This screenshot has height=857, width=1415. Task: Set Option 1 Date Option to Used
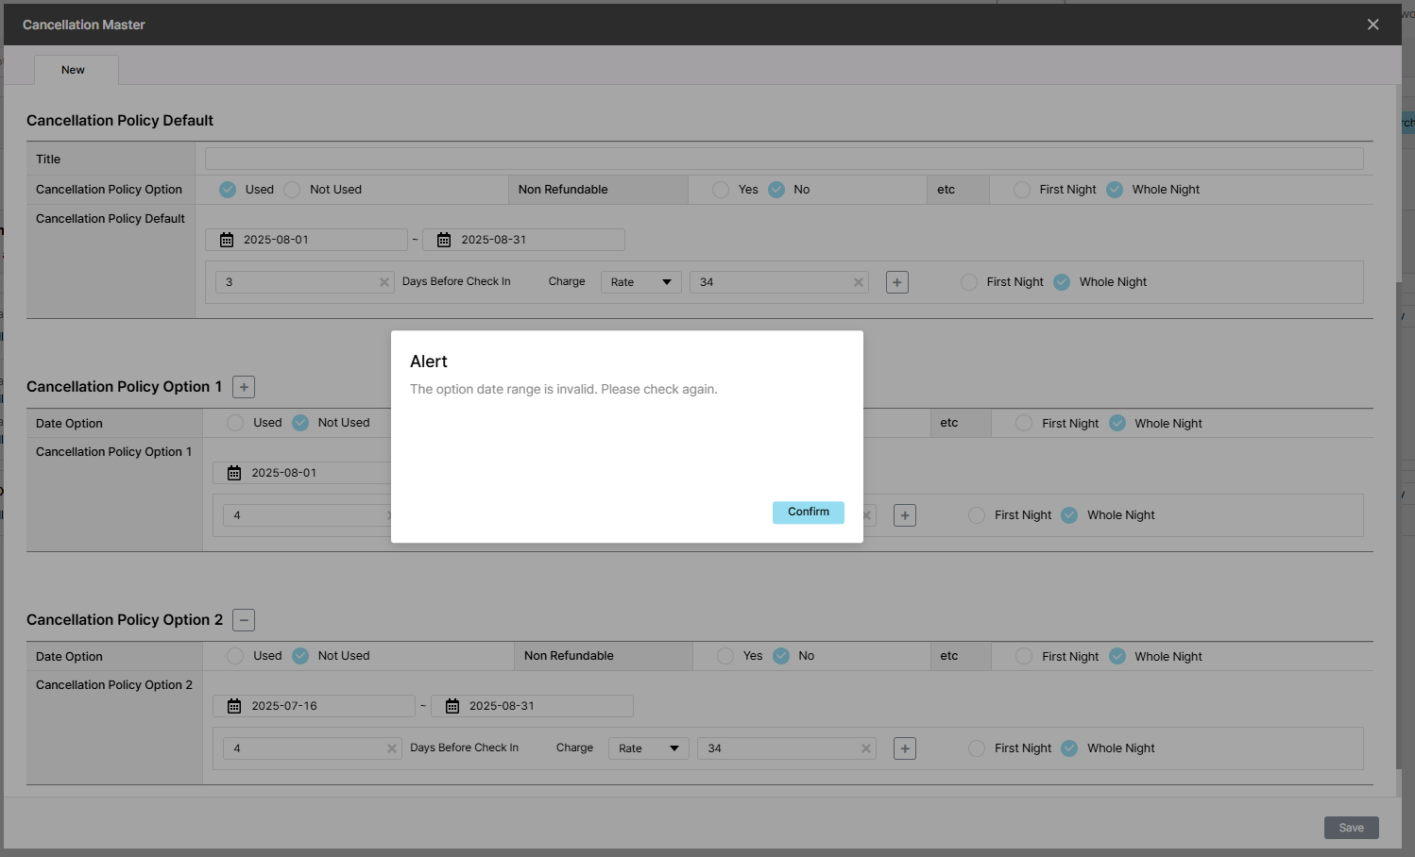pos(235,423)
